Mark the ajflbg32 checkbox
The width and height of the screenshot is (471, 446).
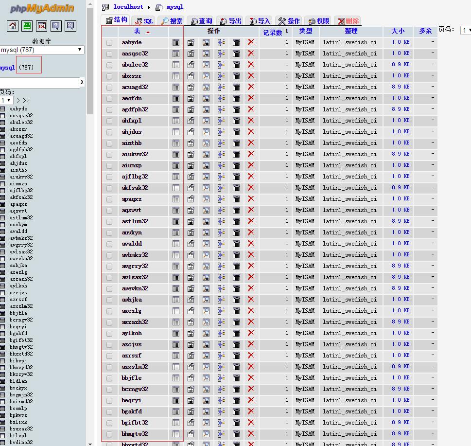click(x=109, y=177)
